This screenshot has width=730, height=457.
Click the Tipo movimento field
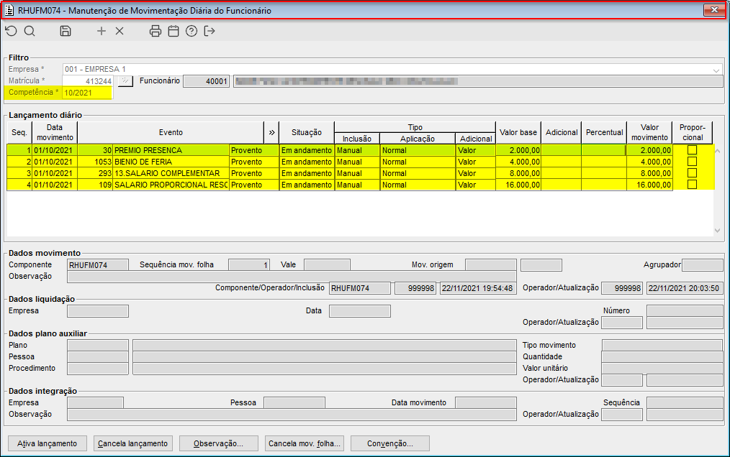click(662, 346)
